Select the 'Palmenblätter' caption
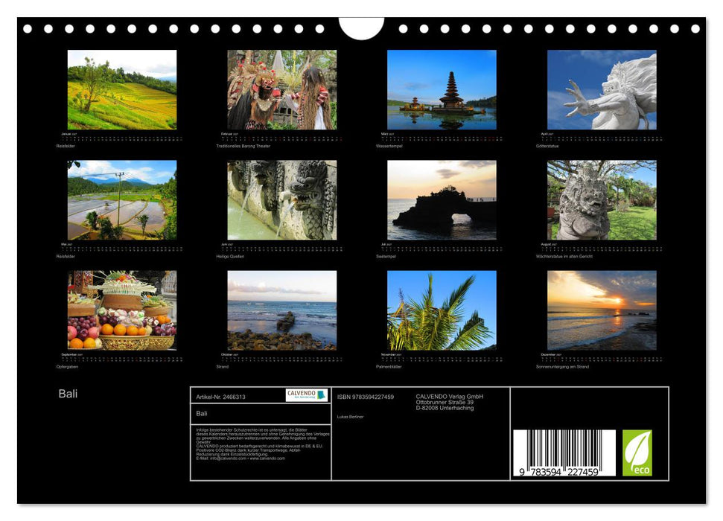Screen dimensions: 723x521 (x=389, y=367)
